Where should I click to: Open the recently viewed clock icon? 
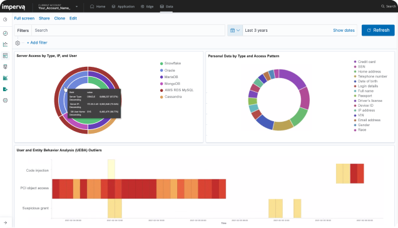tap(5, 19)
